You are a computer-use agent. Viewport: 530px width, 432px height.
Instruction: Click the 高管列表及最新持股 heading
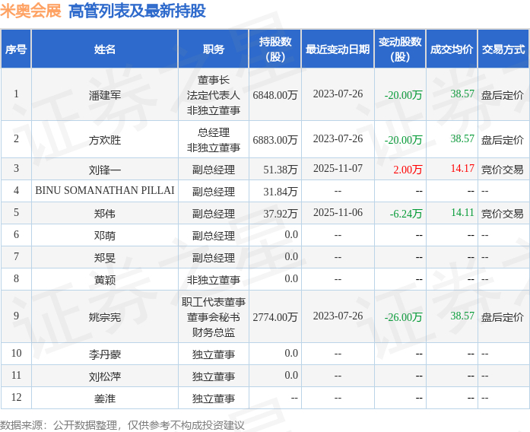137,11
